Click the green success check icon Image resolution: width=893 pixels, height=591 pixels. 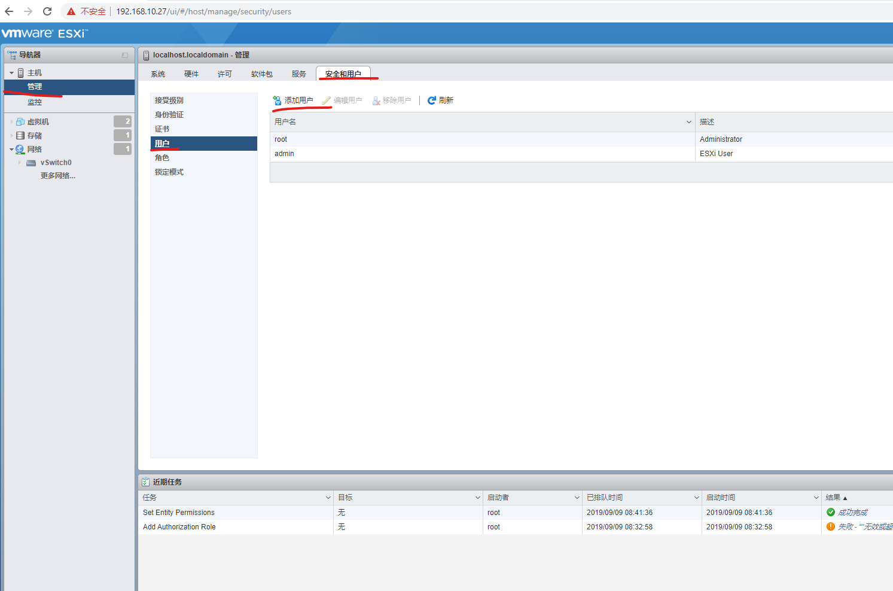tap(831, 512)
